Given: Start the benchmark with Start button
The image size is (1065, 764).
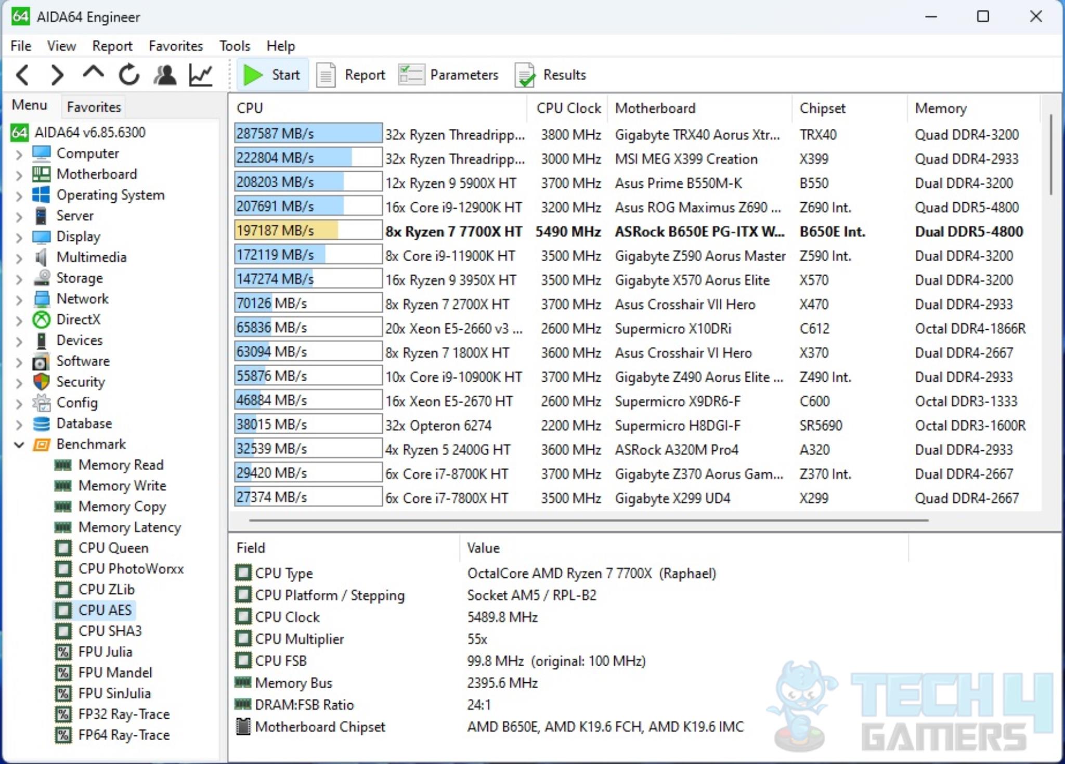Looking at the screenshot, I should click(x=272, y=75).
